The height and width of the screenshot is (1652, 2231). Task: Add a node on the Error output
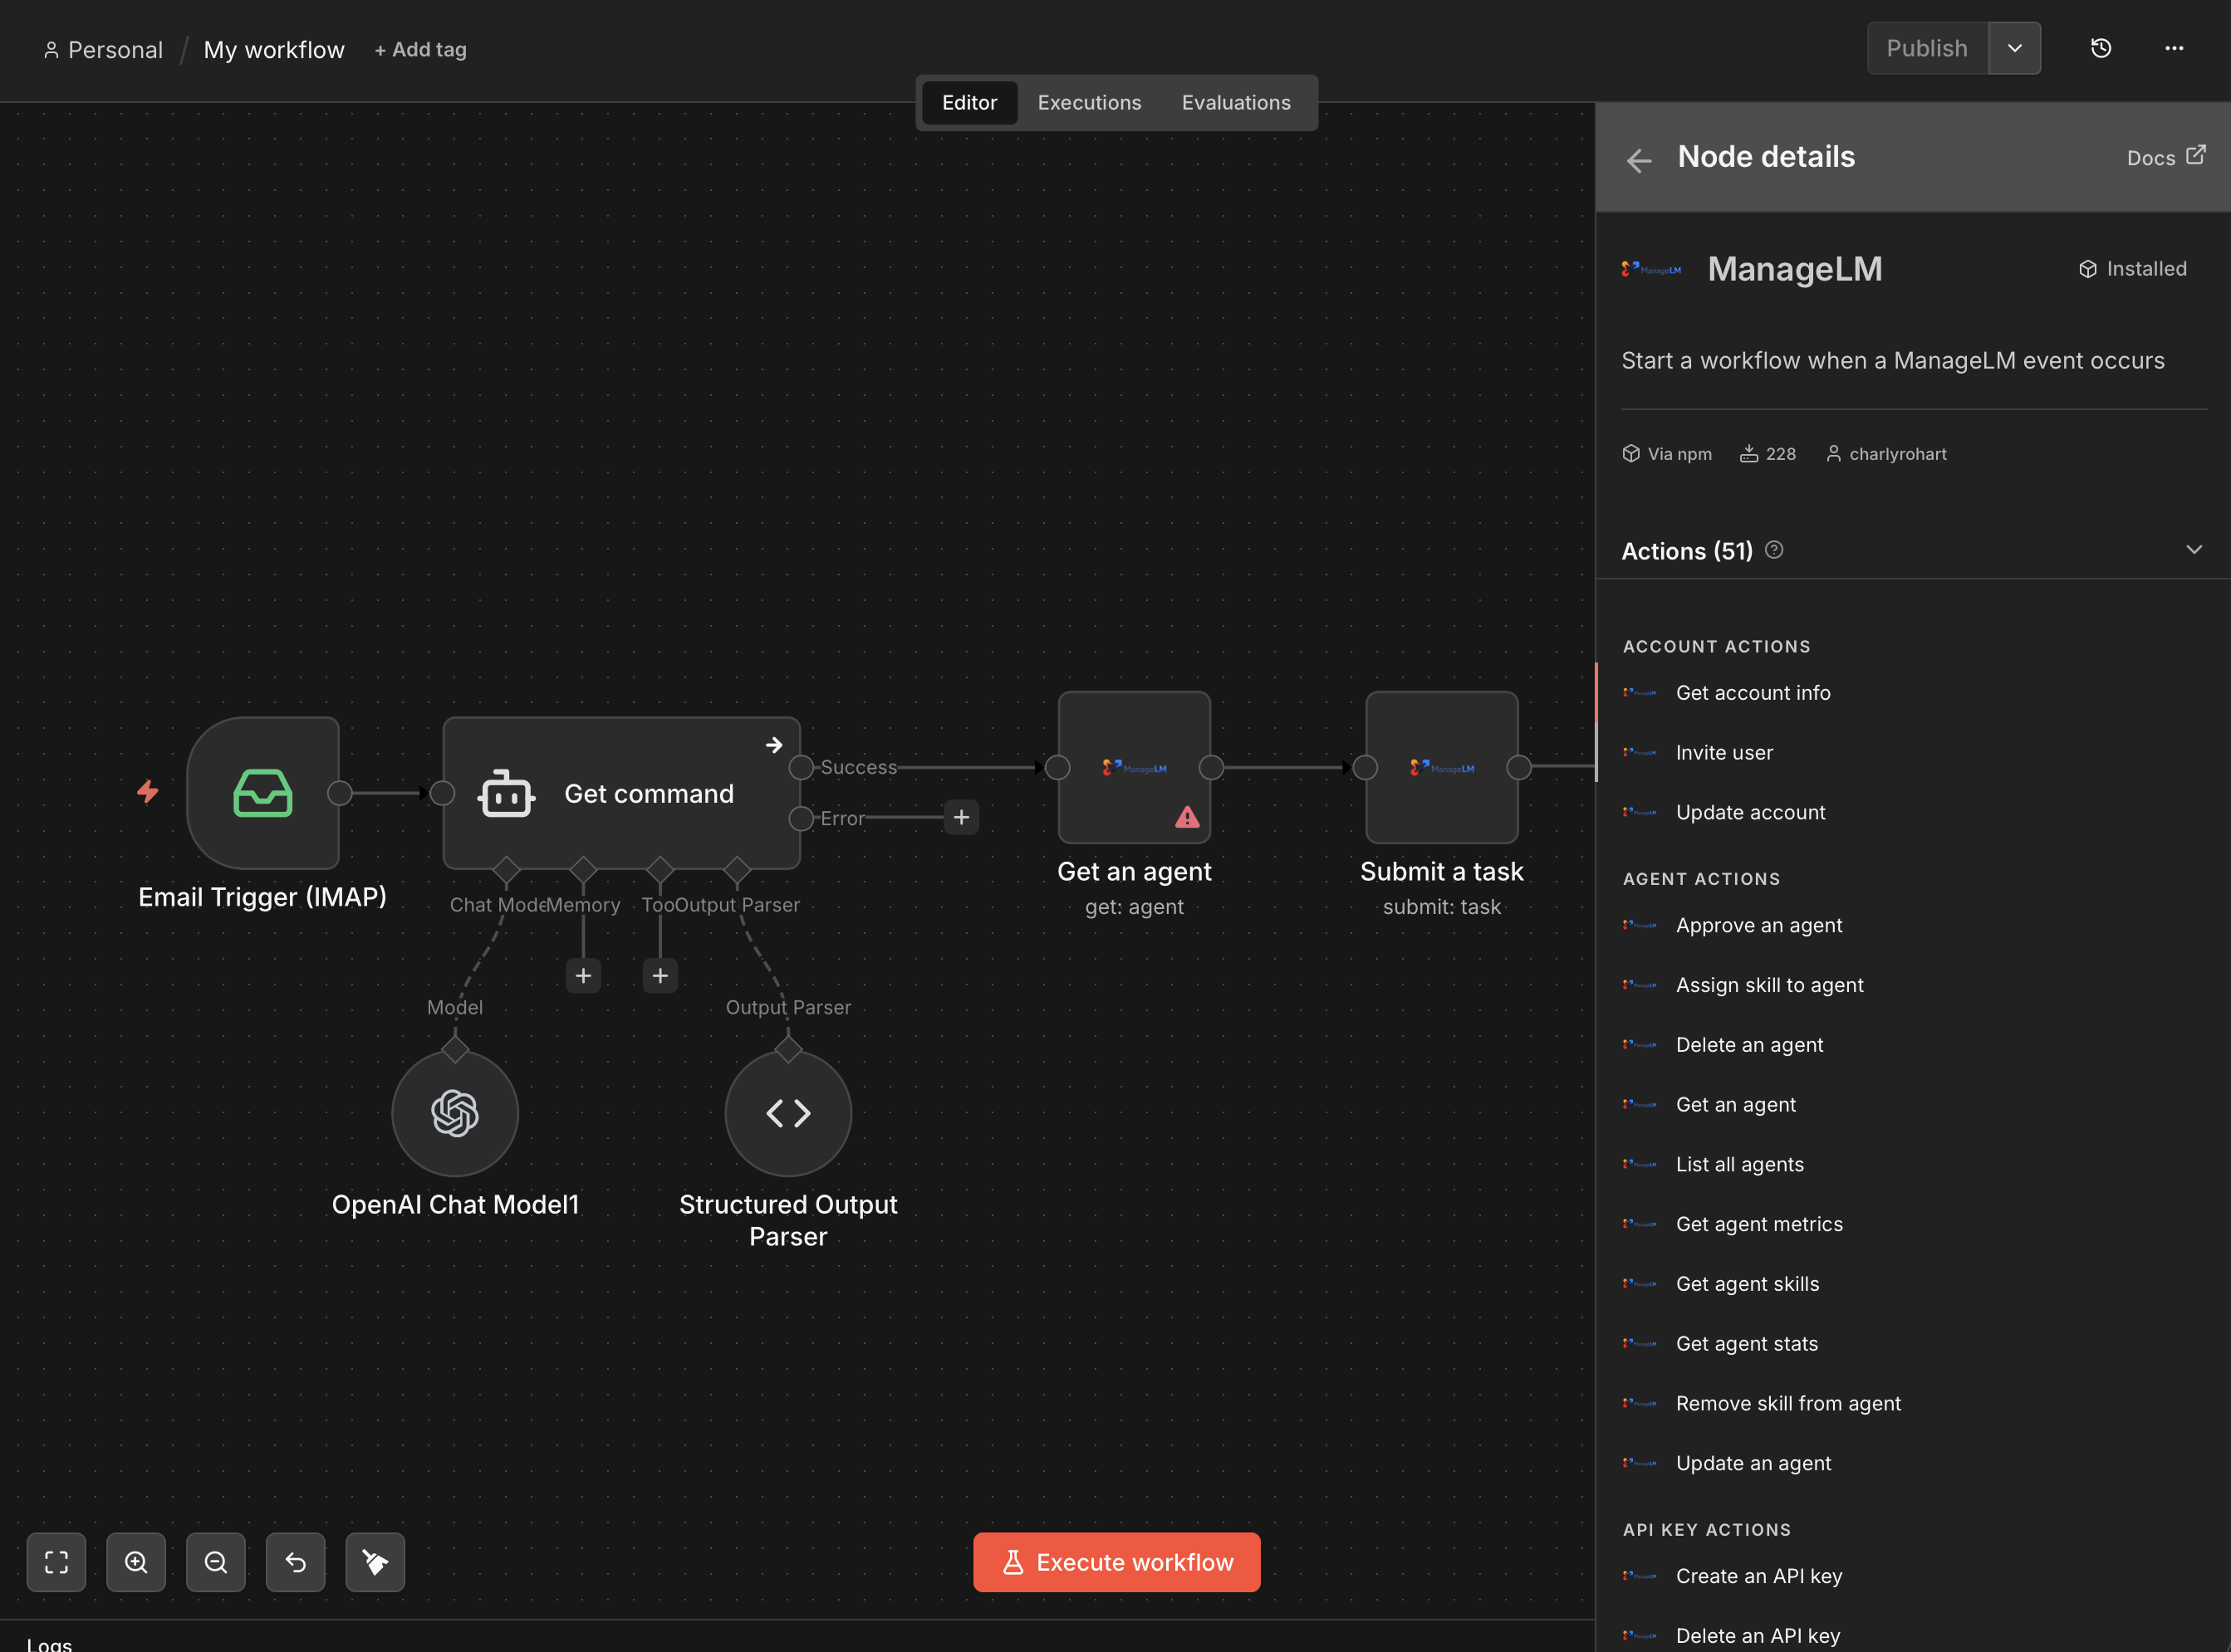coord(962,818)
